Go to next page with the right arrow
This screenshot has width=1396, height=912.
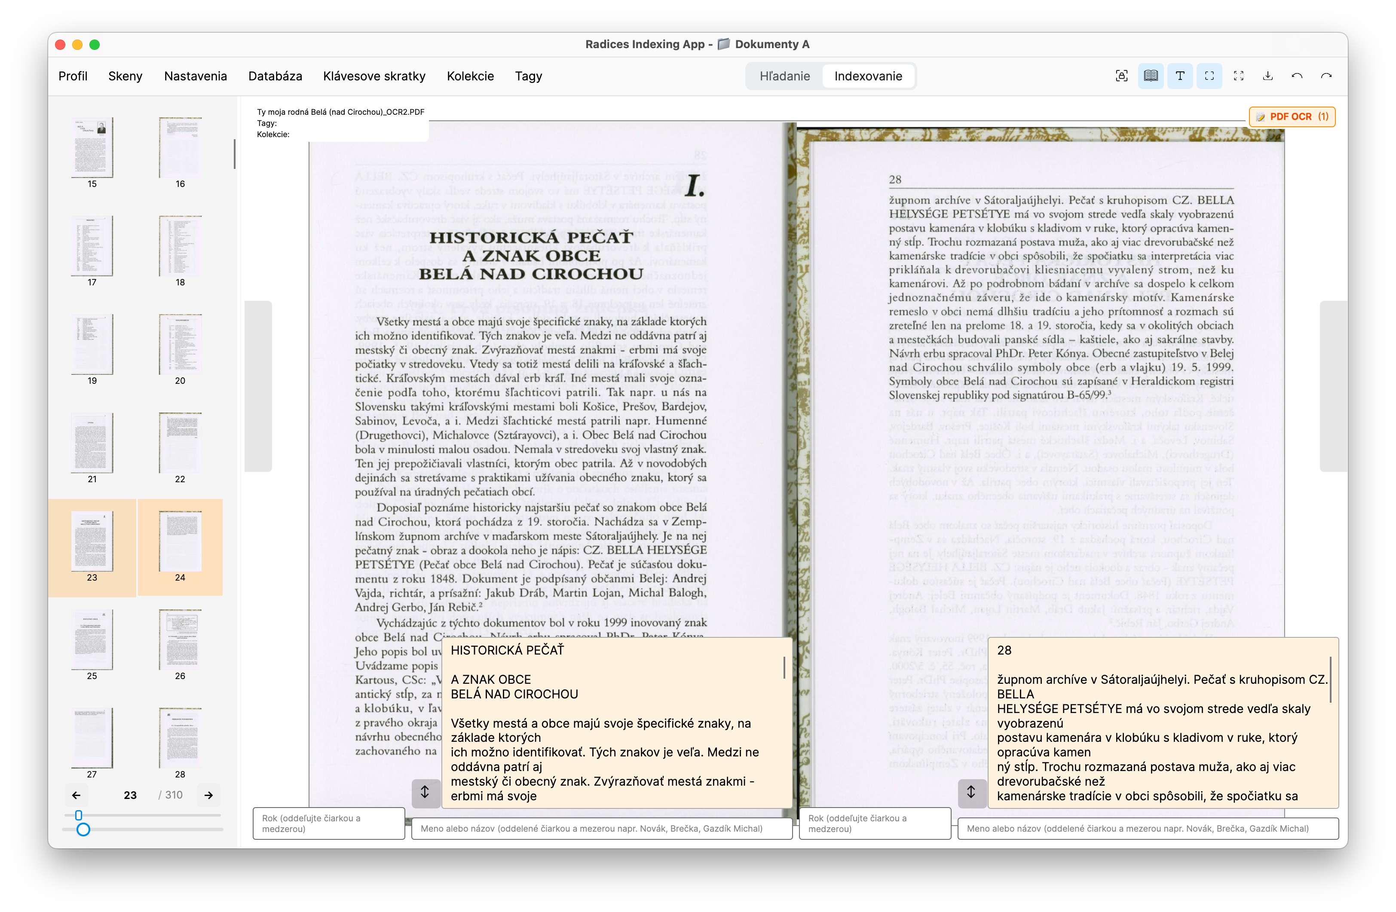tap(208, 795)
